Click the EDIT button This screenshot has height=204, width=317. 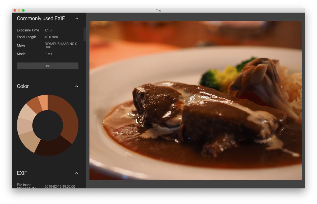(x=48, y=66)
